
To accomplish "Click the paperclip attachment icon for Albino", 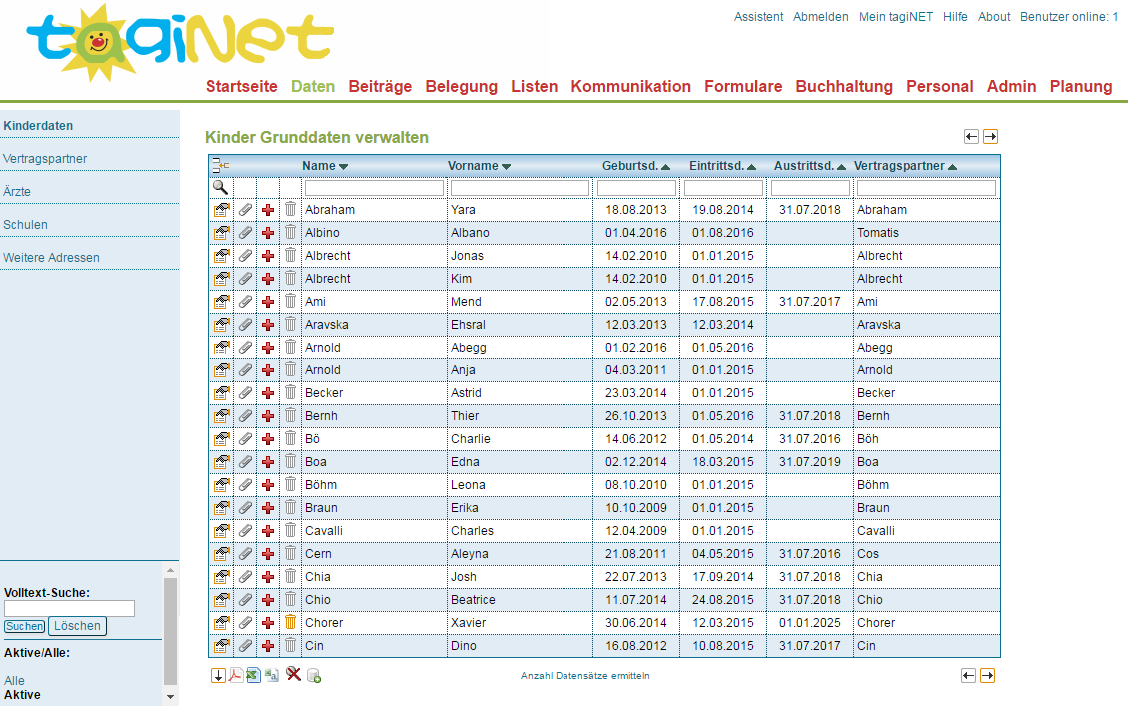I will tap(245, 233).
